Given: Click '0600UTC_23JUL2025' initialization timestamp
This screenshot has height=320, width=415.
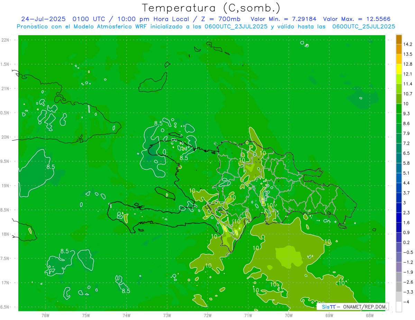Looking at the screenshot, I should [x=236, y=27].
